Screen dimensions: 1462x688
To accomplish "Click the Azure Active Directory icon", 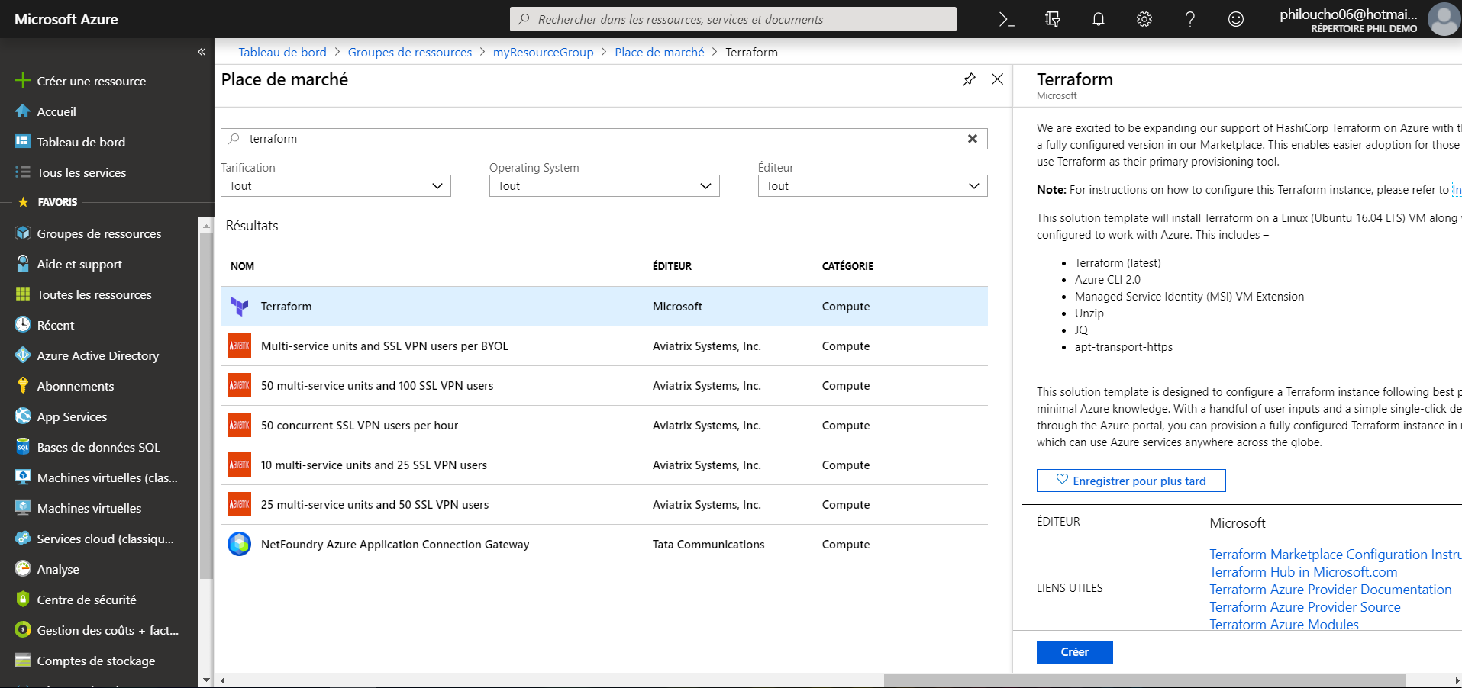I will click(x=23, y=355).
